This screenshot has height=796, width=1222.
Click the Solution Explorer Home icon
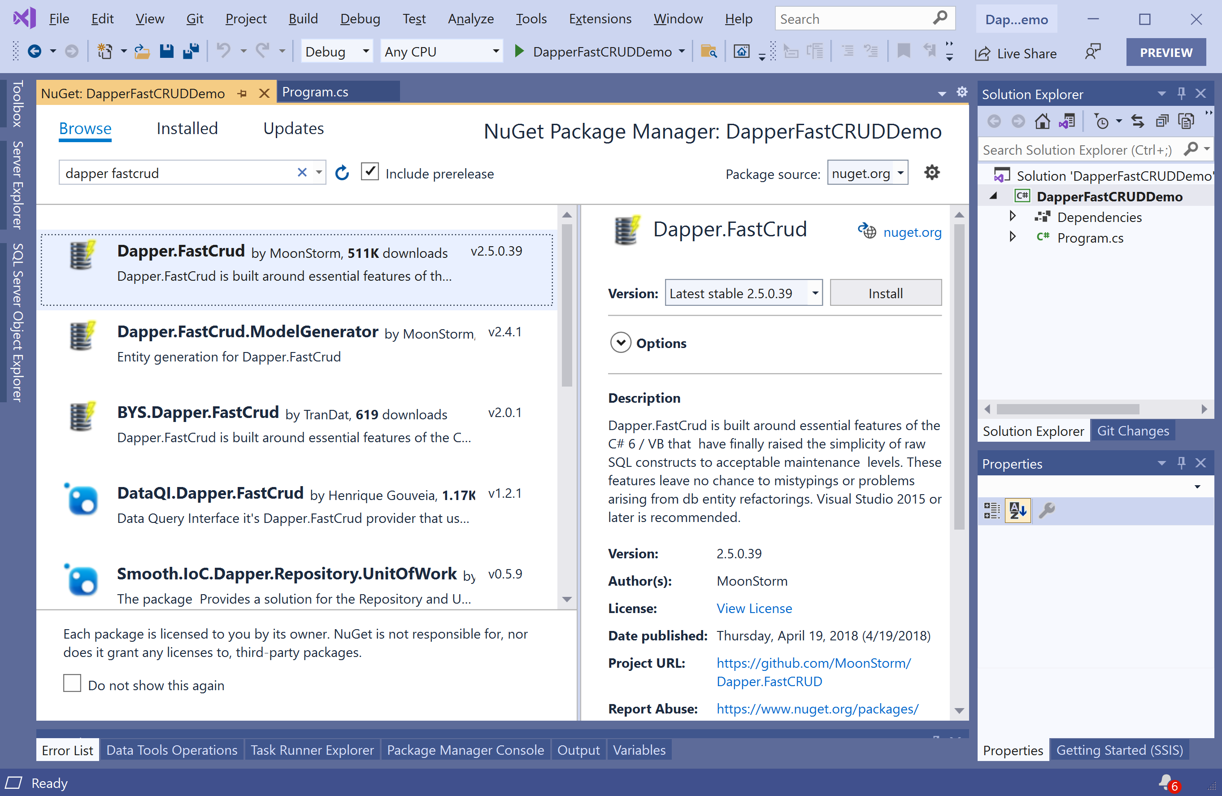(x=1042, y=122)
